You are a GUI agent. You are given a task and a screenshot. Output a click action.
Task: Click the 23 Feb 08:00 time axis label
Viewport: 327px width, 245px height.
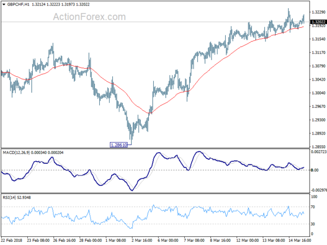pyautogui.click(x=38, y=240)
